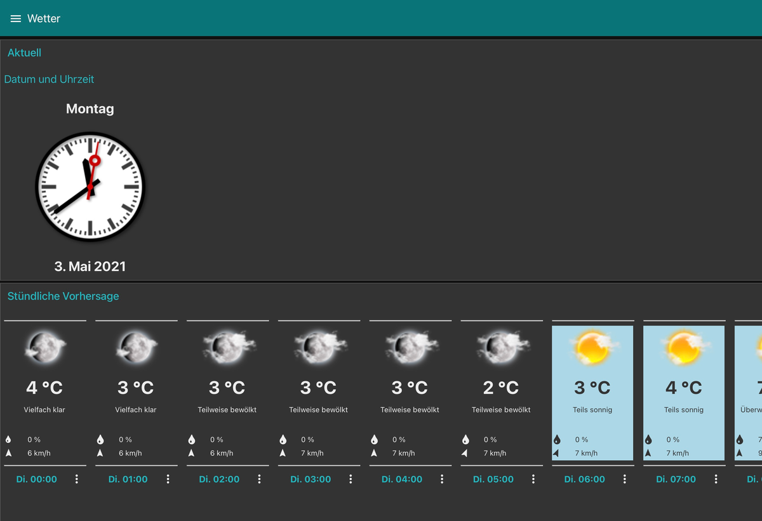762x521 pixels.
Task: Select the Di. 01:00 time label
Action: pos(128,479)
